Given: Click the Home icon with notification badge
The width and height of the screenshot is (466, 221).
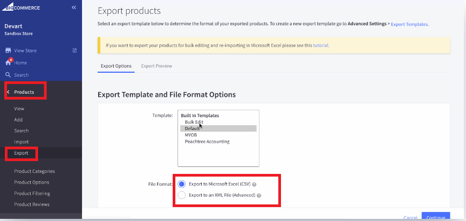Looking at the screenshot, I should 9,62.
